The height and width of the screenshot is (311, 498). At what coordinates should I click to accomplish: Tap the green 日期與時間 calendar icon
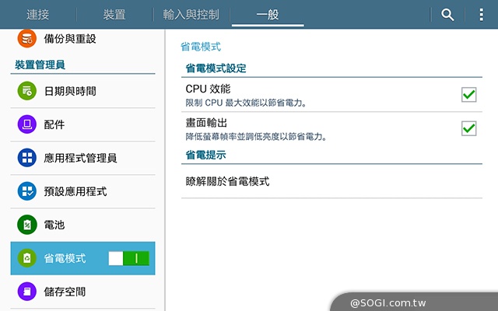pyautogui.click(x=27, y=91)
